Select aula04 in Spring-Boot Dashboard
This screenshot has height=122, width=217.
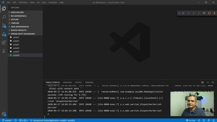click(25, 48)
